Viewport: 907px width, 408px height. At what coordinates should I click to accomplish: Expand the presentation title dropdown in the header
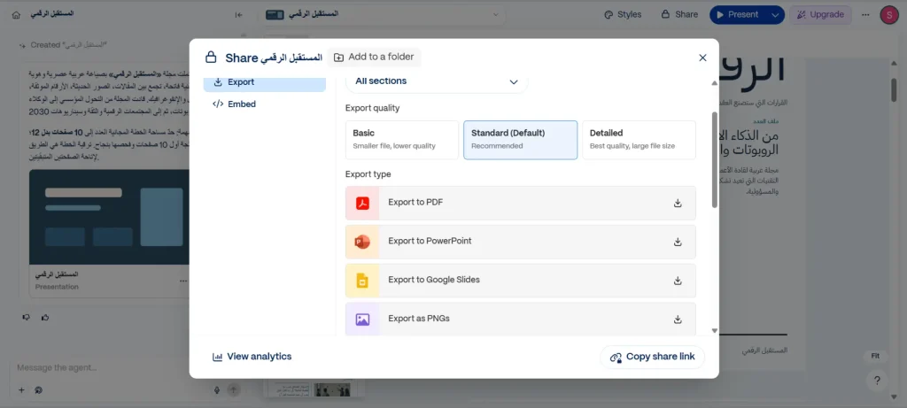[496, 14]
